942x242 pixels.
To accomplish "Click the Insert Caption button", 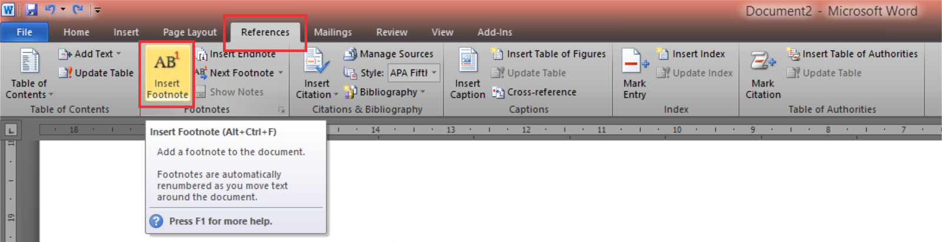I will (x=467, y=73).
